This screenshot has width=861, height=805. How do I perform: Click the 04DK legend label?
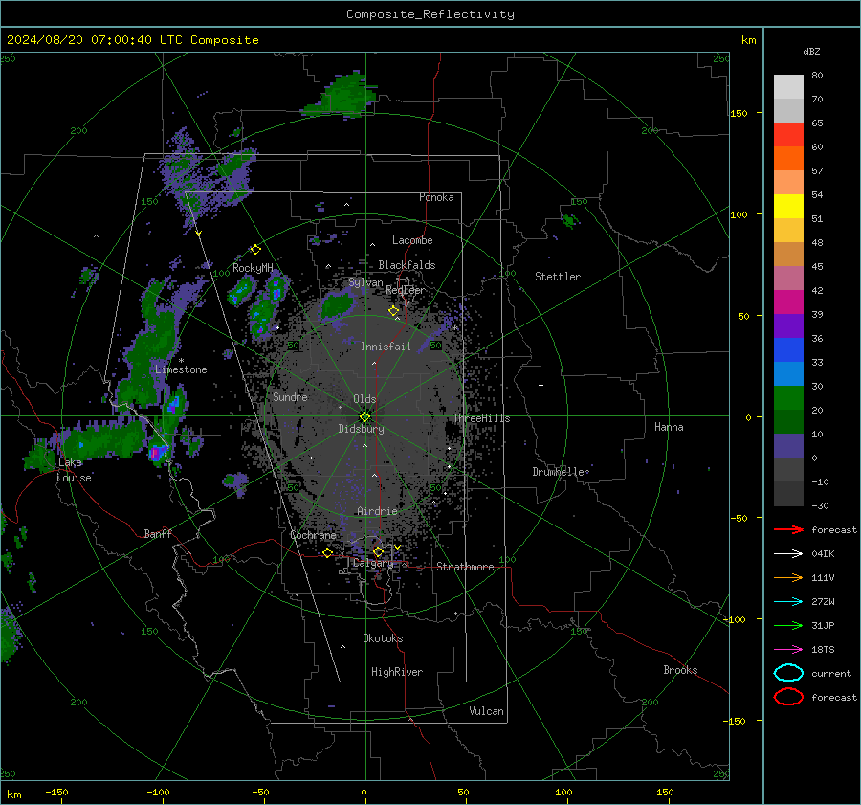(x=823, y=554)
